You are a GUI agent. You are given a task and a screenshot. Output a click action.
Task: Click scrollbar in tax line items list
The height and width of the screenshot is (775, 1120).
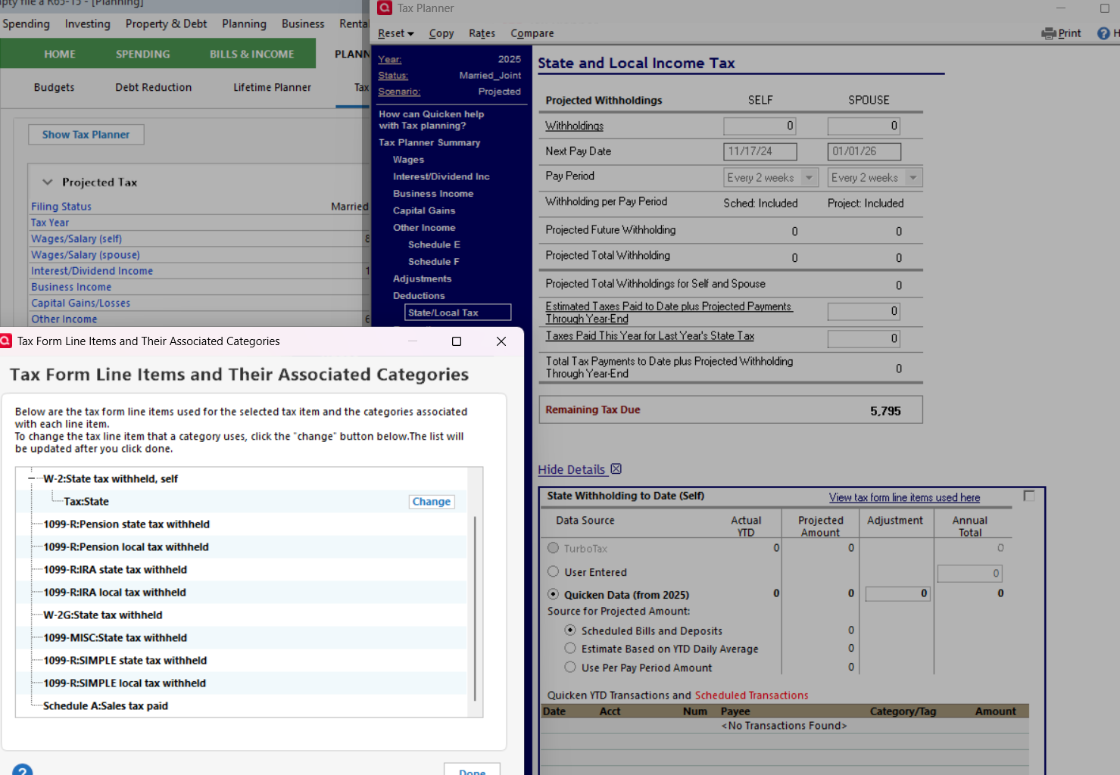pyautogui.click(x=475, y=608)
